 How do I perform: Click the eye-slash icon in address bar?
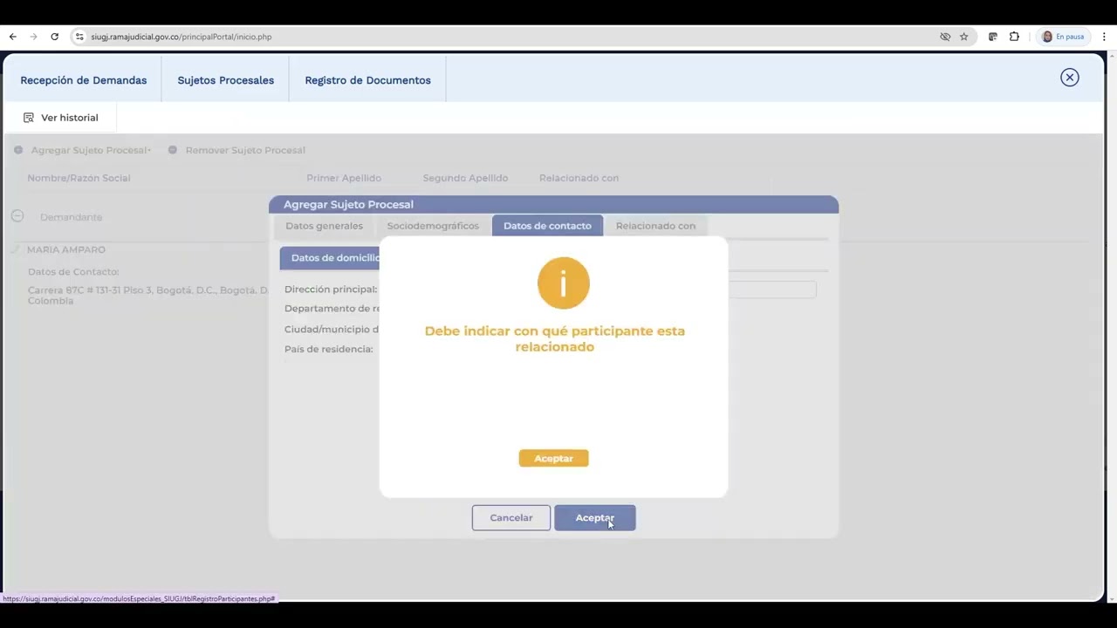click(945, 37)
